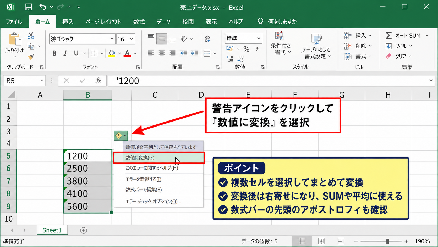Switch to the データ tab
The image size is (438, 247).
[x=163, y=22]
